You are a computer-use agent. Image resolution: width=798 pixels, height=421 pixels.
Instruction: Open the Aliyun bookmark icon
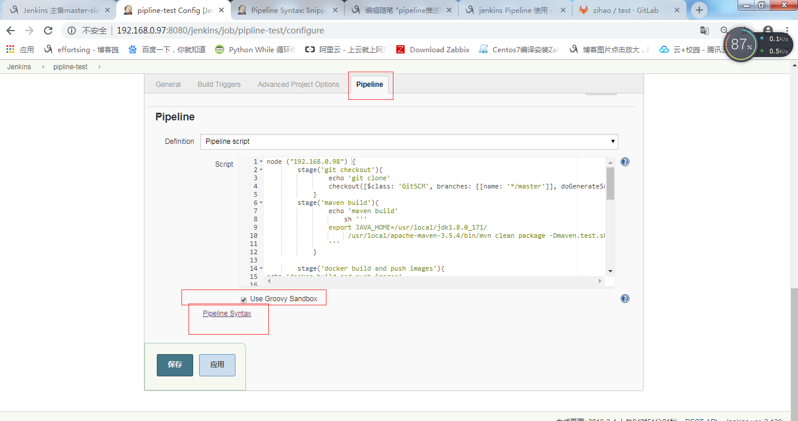pos(309,50)
